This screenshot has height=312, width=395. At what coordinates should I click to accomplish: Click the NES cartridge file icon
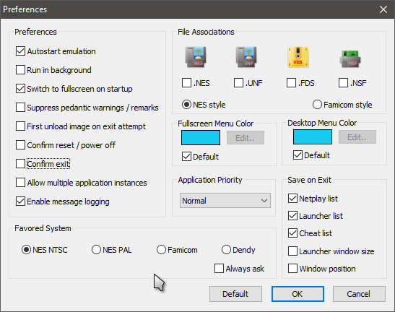[196, 57]
